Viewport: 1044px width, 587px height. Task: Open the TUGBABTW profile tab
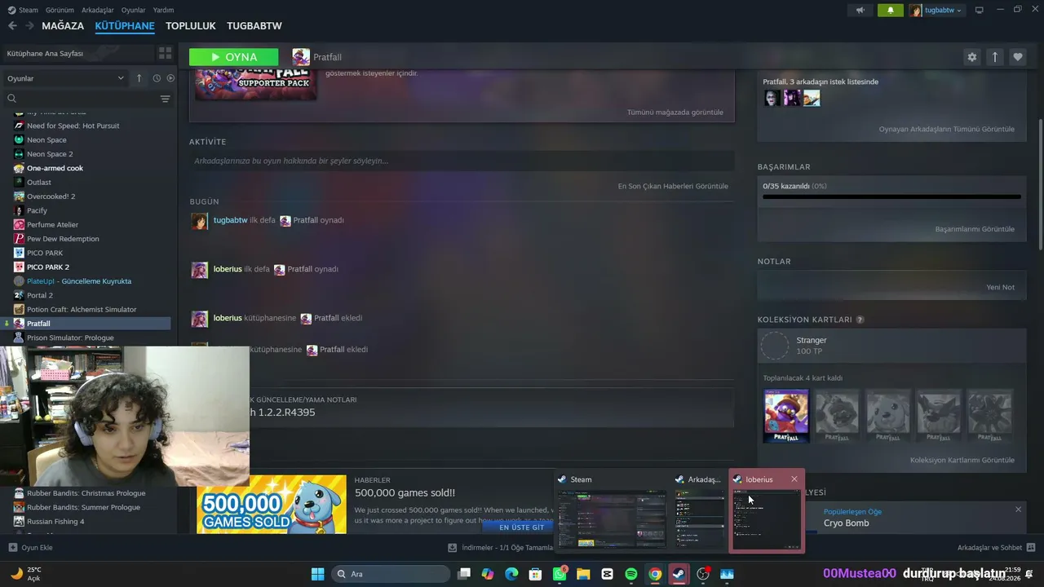pos(254,26)
